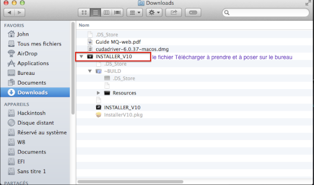Expand the Resources folder

click(x=98, y=93)
